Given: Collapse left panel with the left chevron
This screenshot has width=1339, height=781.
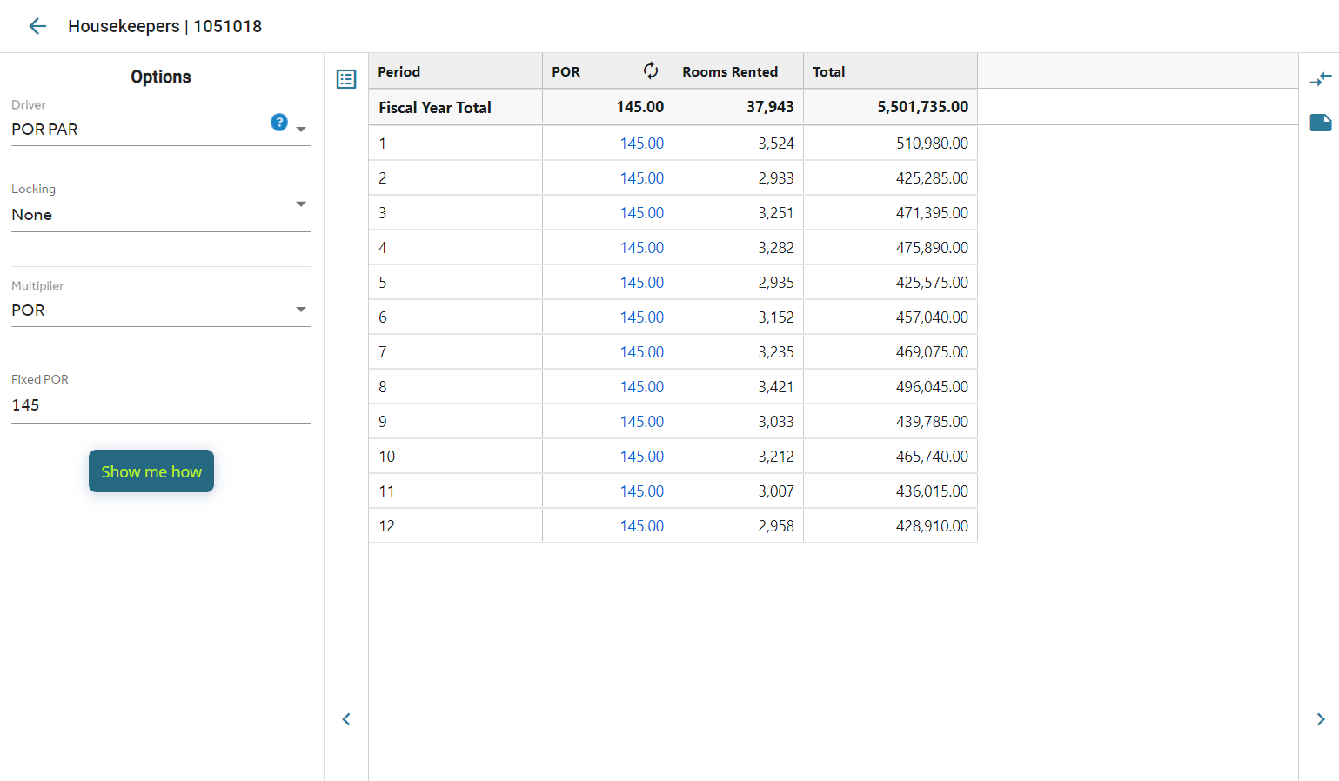Looking at the screenshot, I should coord(346,719).
